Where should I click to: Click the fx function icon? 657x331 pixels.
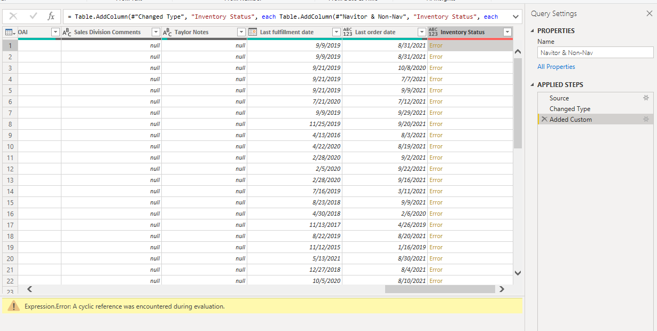click(51, 17)
